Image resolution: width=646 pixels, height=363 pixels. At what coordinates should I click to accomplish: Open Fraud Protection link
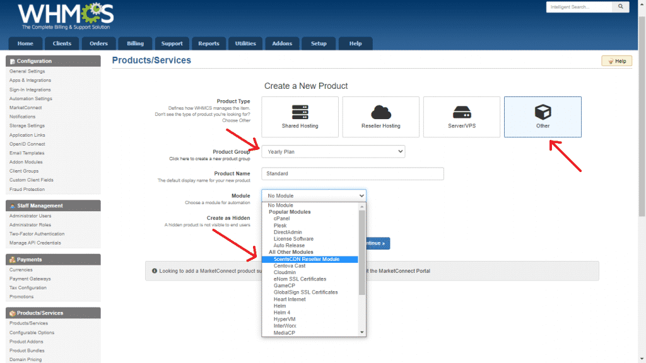coord(27,189)
